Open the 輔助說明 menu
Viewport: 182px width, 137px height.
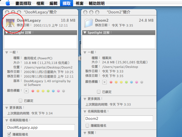97,3
